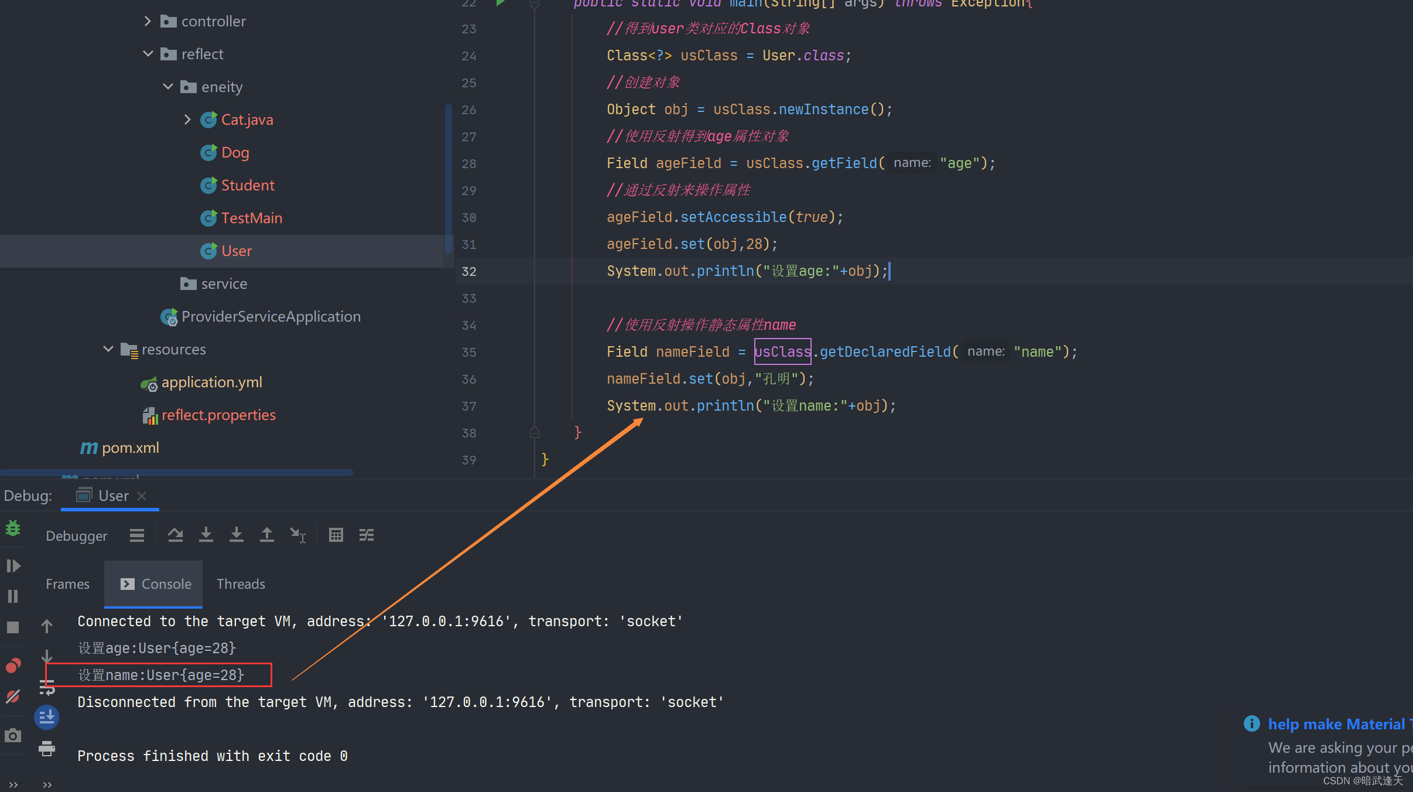
Task: Click the Step Out arrow icon
Action: coord(266,535)
